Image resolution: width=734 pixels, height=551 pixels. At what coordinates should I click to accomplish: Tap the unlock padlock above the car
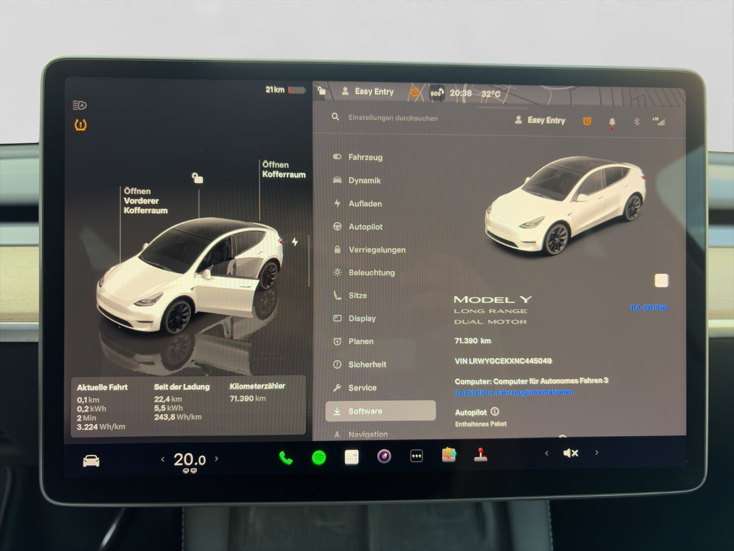click(x=197, y=178)
